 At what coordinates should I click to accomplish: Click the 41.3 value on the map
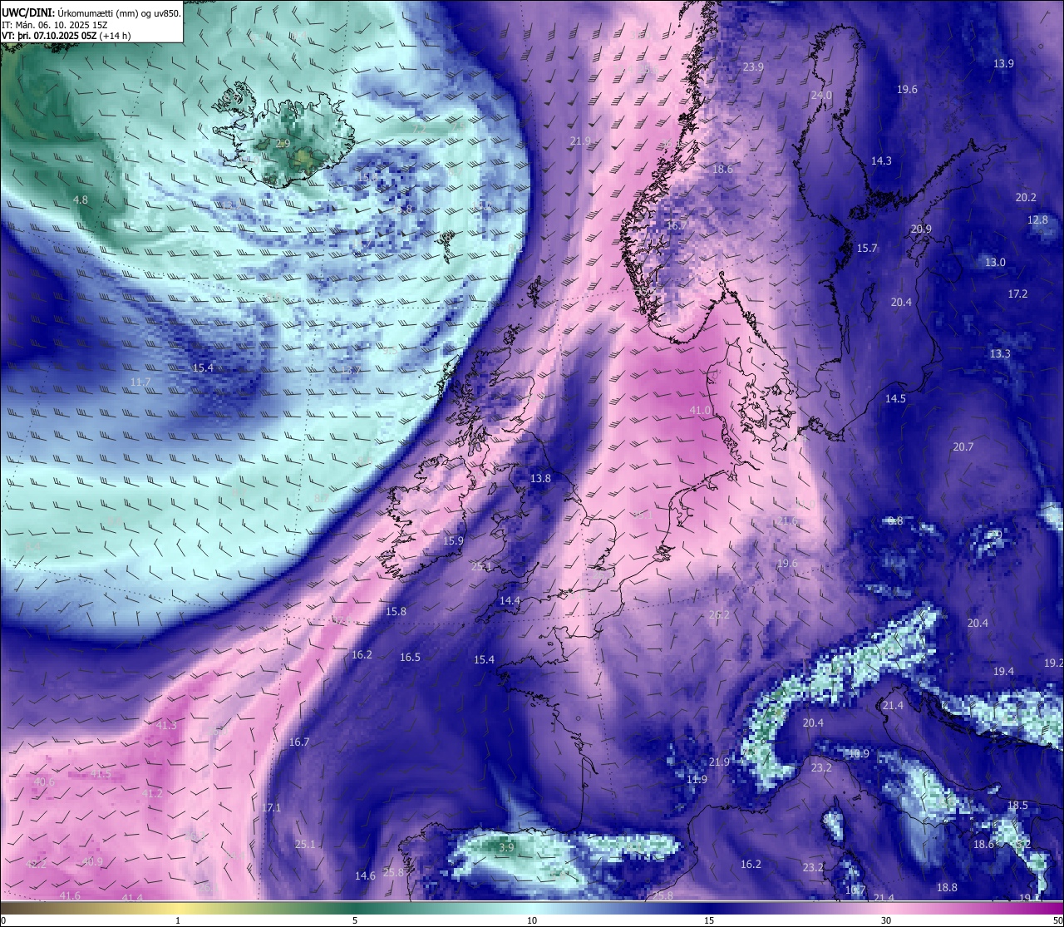click(x=166, y=726)
